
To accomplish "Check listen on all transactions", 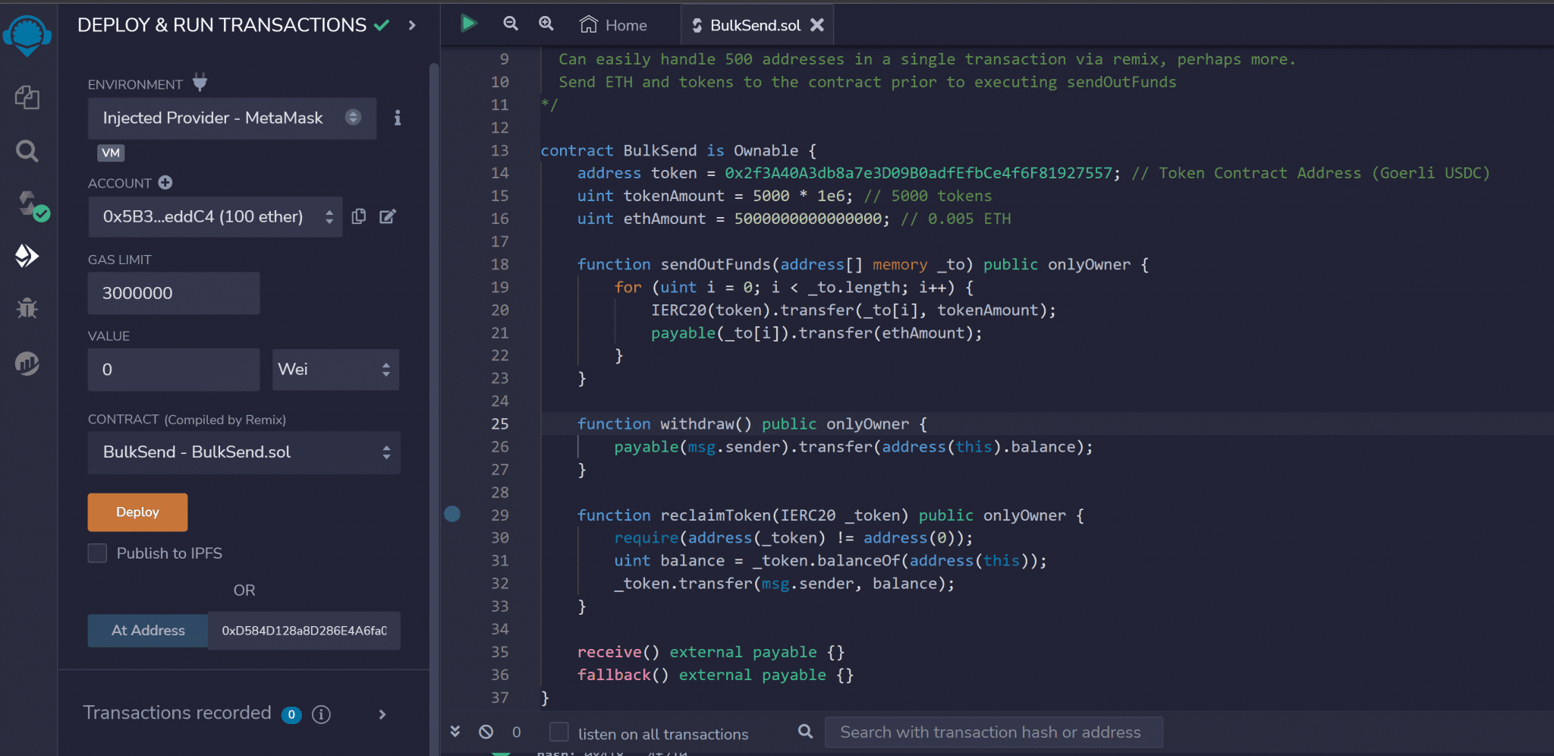I will pyautogui.click(x=559, y=732).
